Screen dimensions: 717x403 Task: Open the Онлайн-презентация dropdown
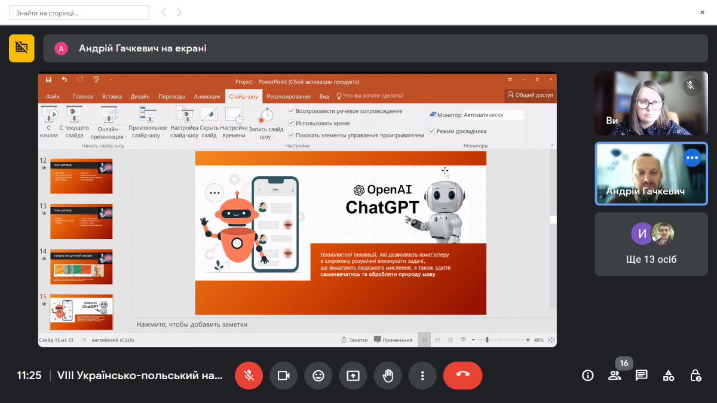click(x=109, y=124)
